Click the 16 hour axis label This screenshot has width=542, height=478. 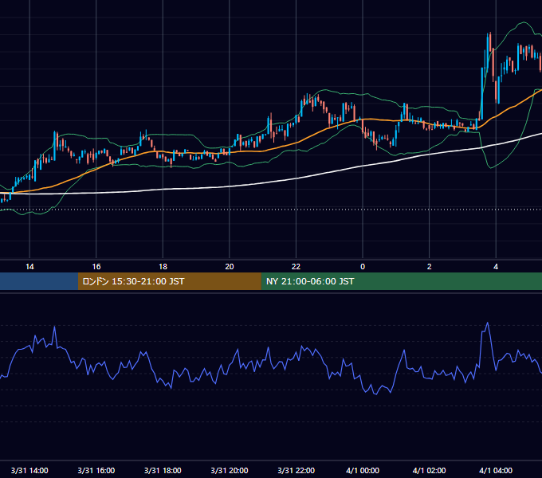coord(96,267)
